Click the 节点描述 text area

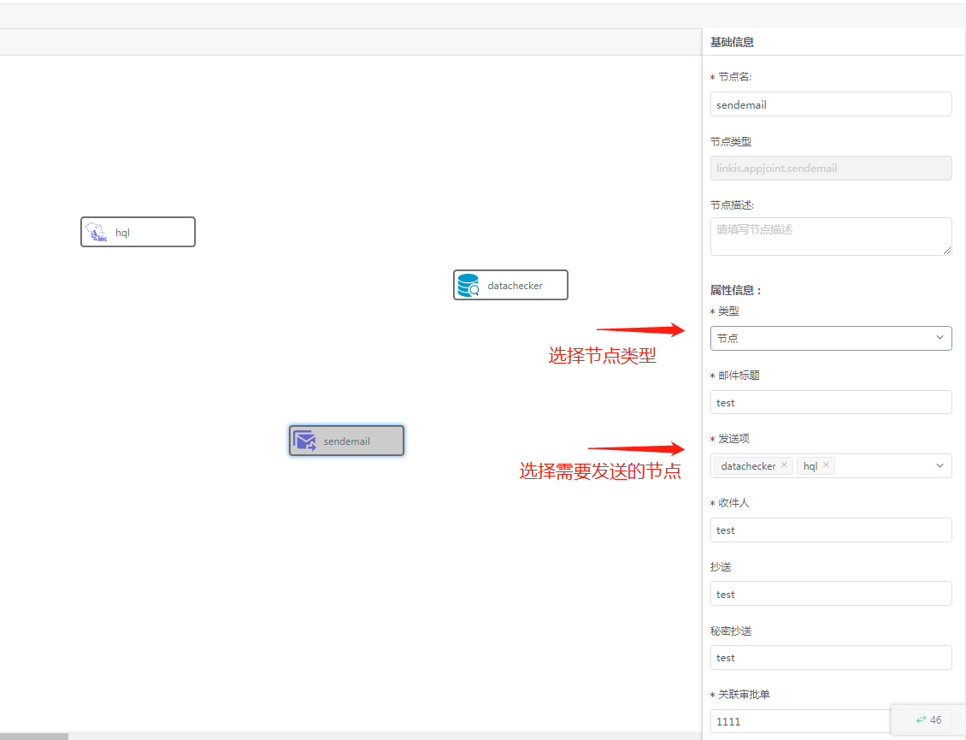[830, 236]
